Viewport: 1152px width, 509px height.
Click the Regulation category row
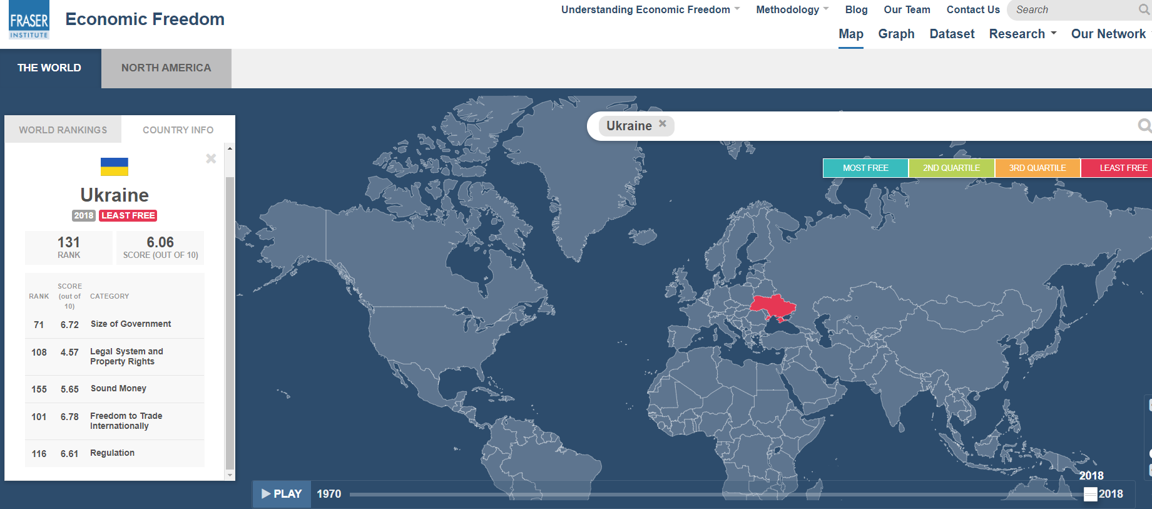point(115,453)
